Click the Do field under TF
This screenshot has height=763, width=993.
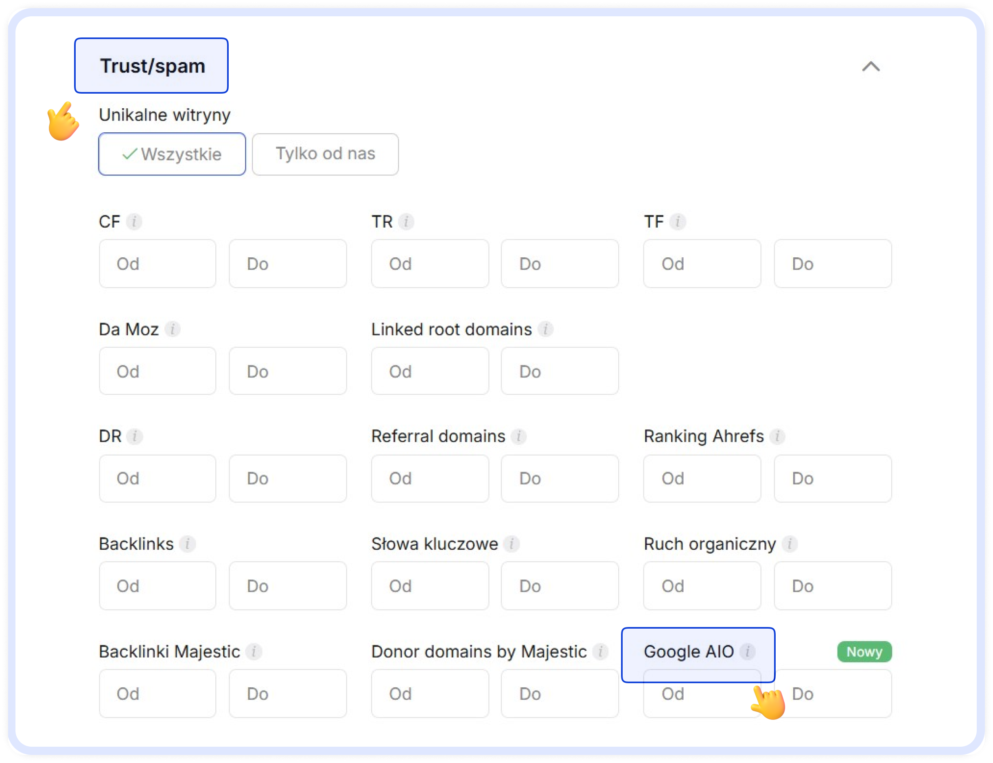[832, 263]
